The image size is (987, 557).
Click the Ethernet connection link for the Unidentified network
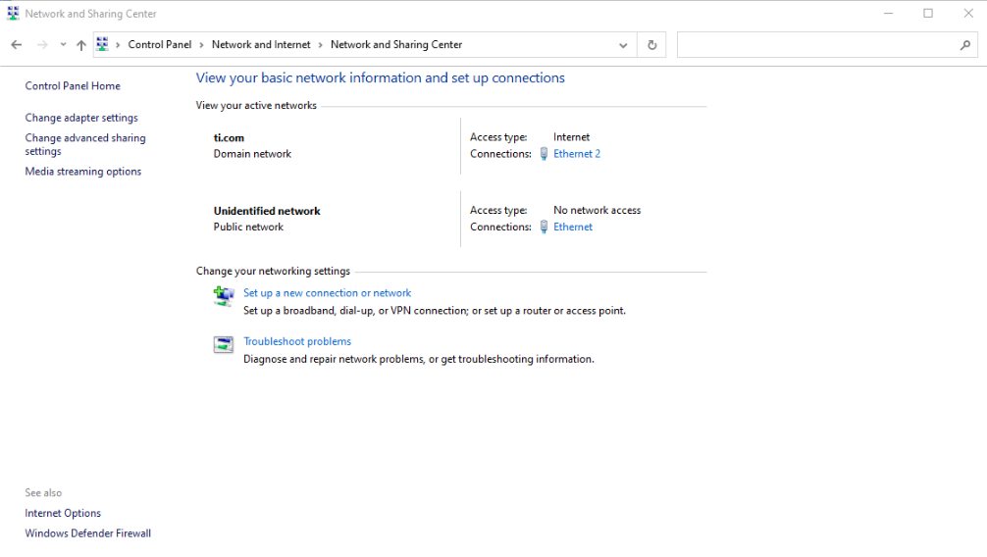tap(573, 227)
